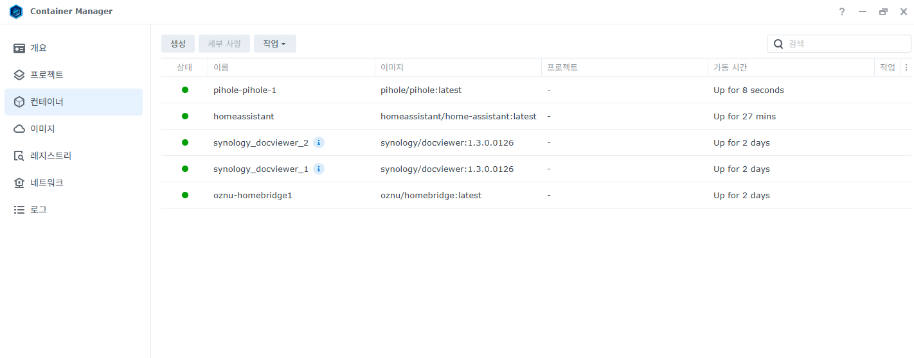Select the 컨테이너 section
The height and width of the screenshot is (358, 914).
click(73, 102)
